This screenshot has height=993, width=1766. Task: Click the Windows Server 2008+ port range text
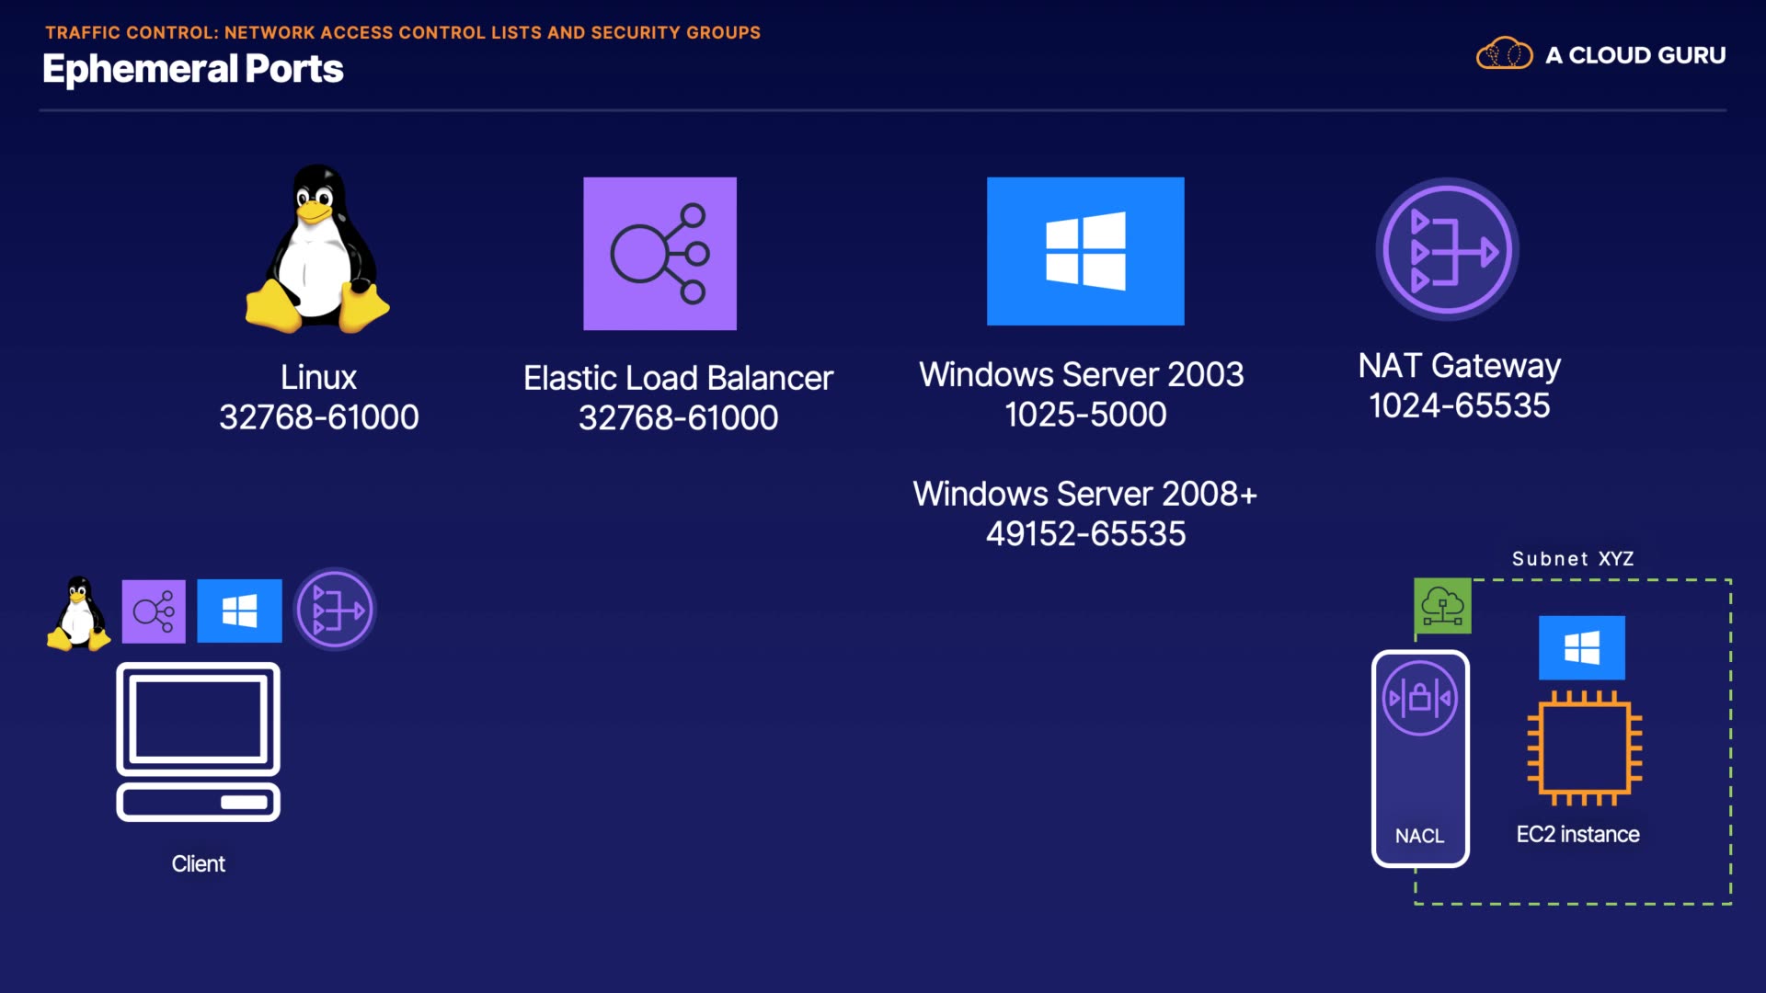(1085, 534)
